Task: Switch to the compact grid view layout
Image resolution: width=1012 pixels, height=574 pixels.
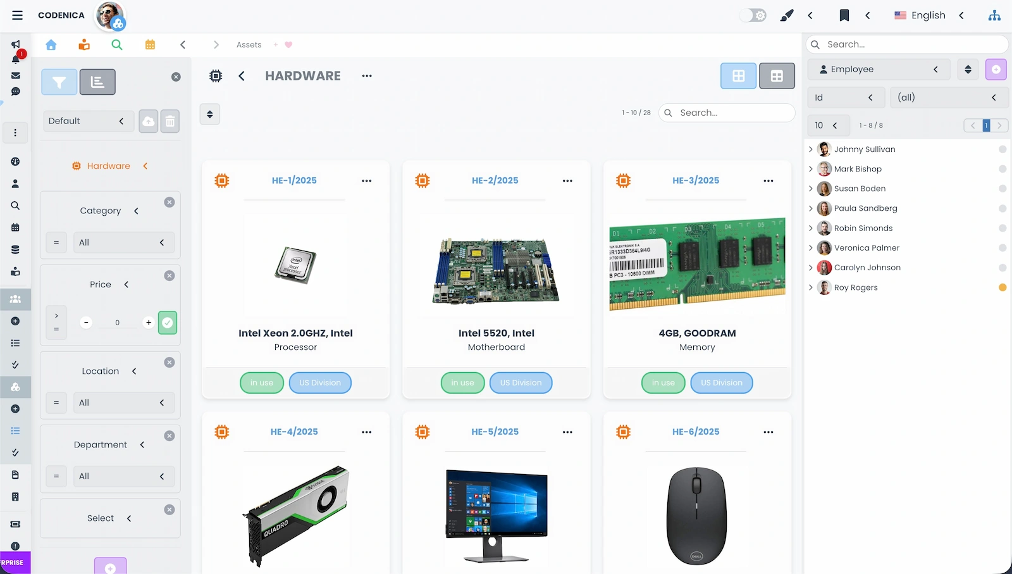Action: click(x=777, y=75)
